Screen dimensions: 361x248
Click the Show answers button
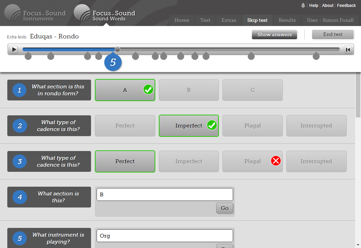pyautogui.click(x=274, y=35)
